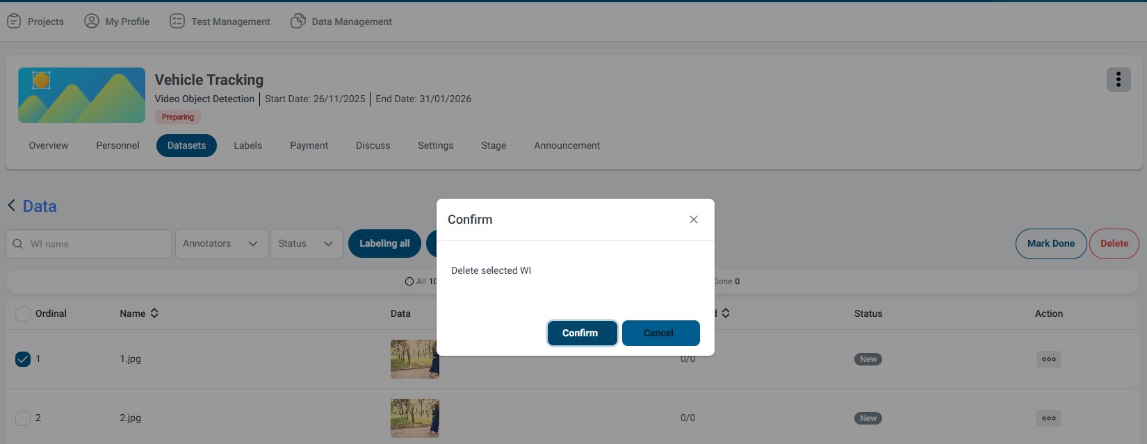Screen dimensions: 1147x444
Task: Click the back arrow beside Data
Action: 12,206
